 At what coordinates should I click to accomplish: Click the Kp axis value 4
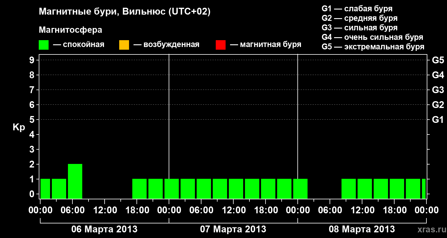coord(32,134)
